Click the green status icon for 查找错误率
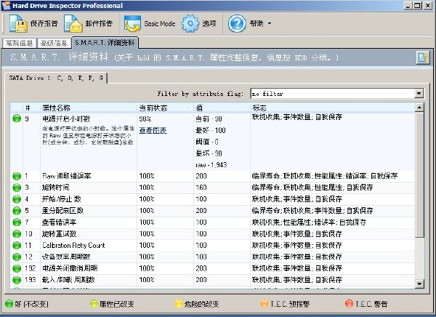Image resolution: width=436 pixels, height=317 pixels. pos(17,222)
